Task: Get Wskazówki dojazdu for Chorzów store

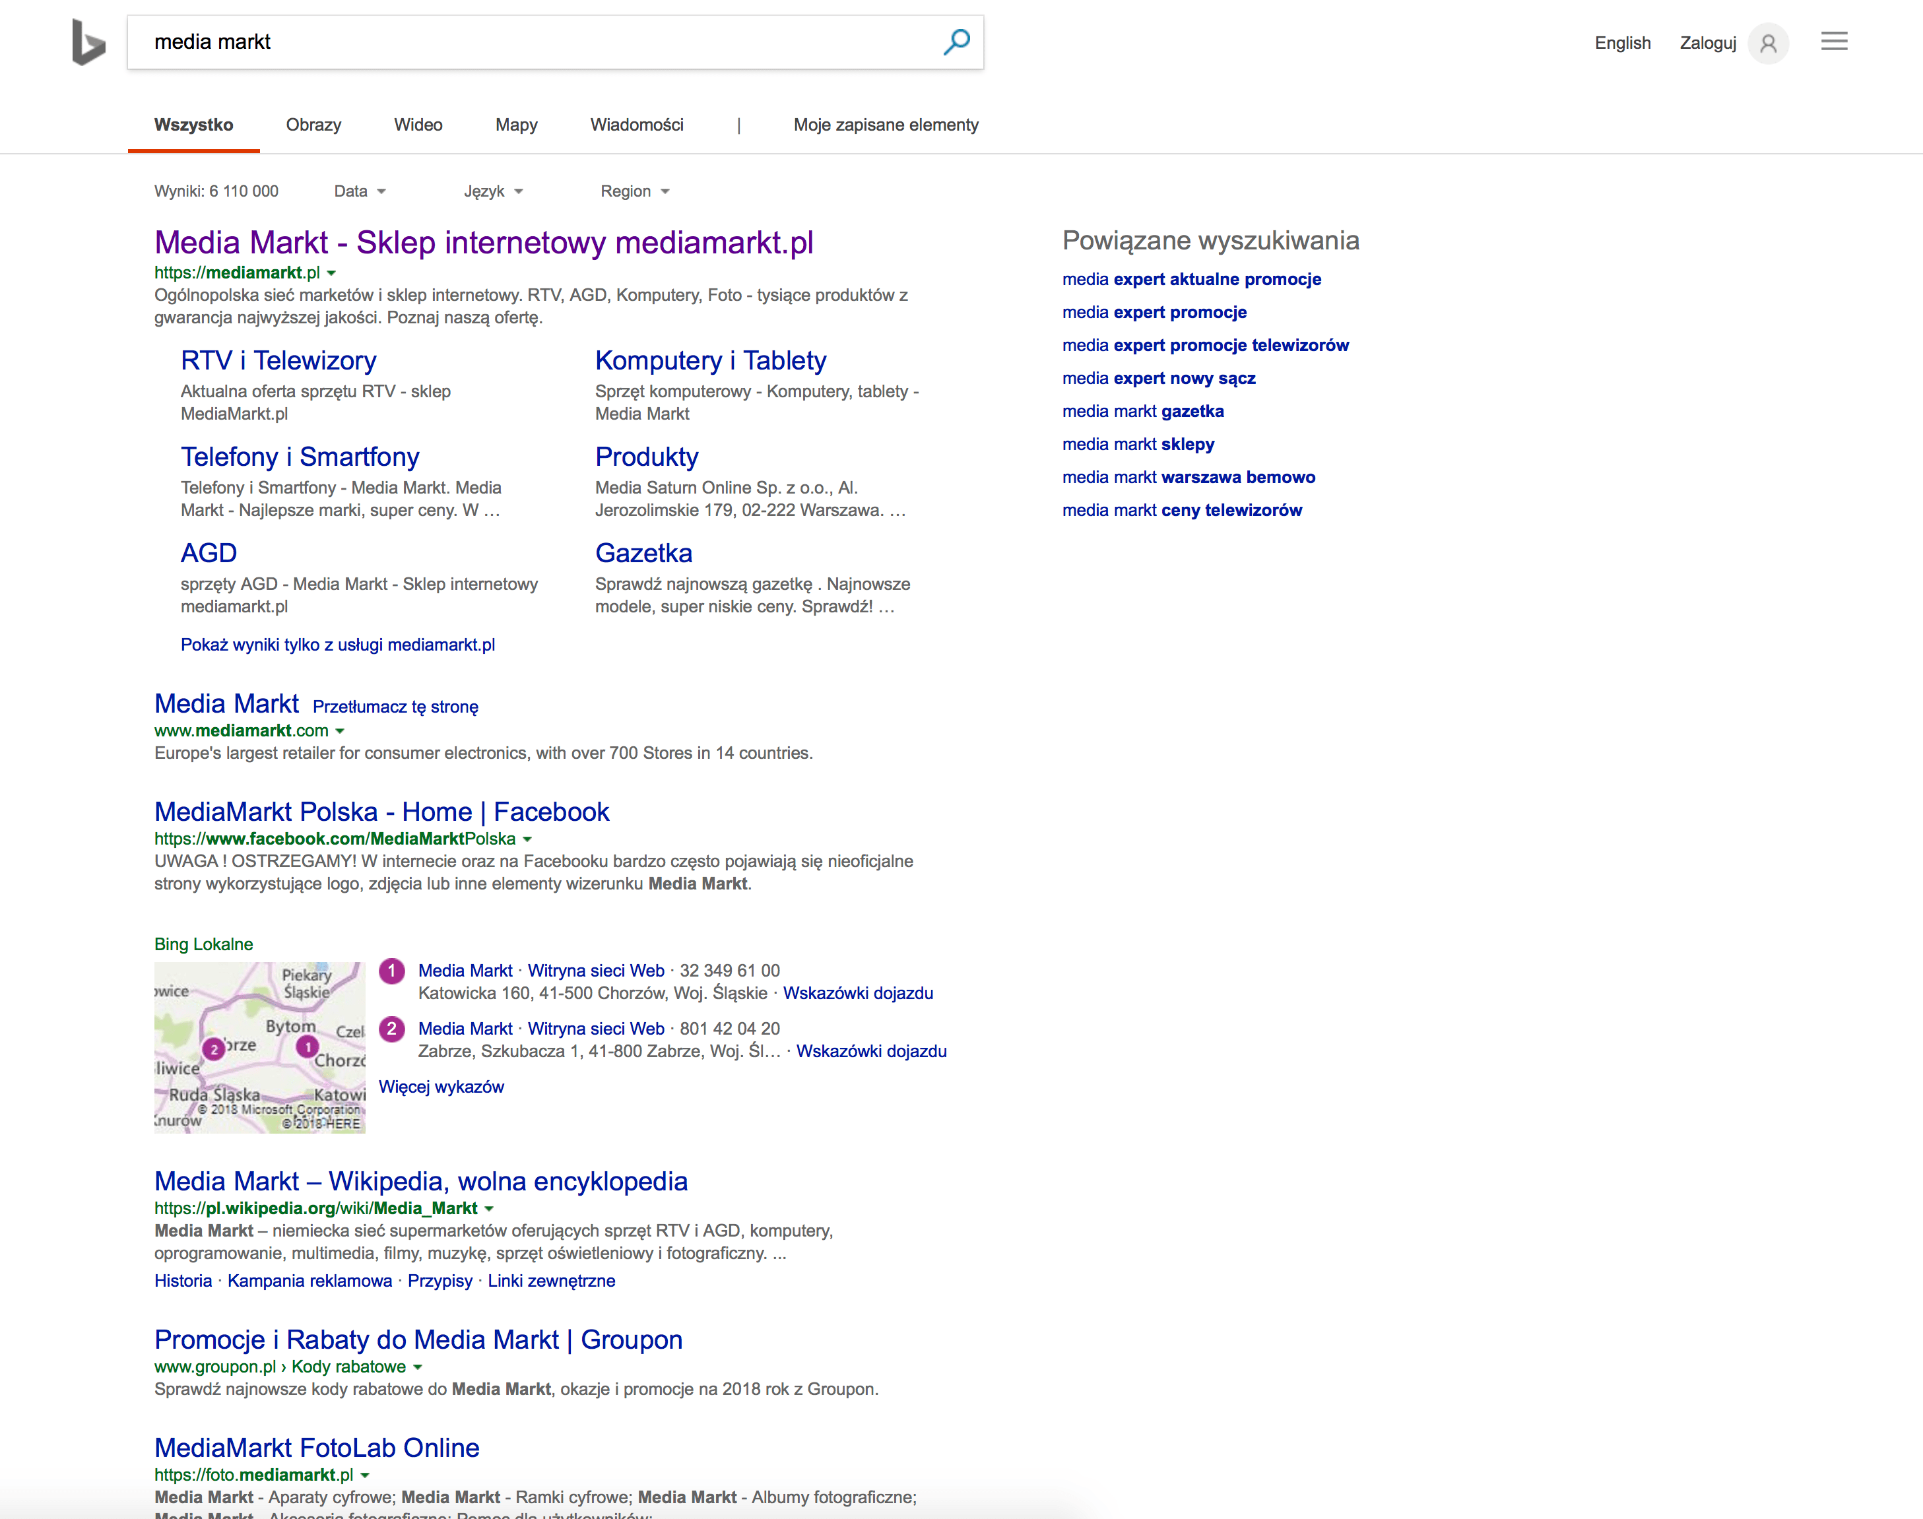Action: tap(859, 993)
